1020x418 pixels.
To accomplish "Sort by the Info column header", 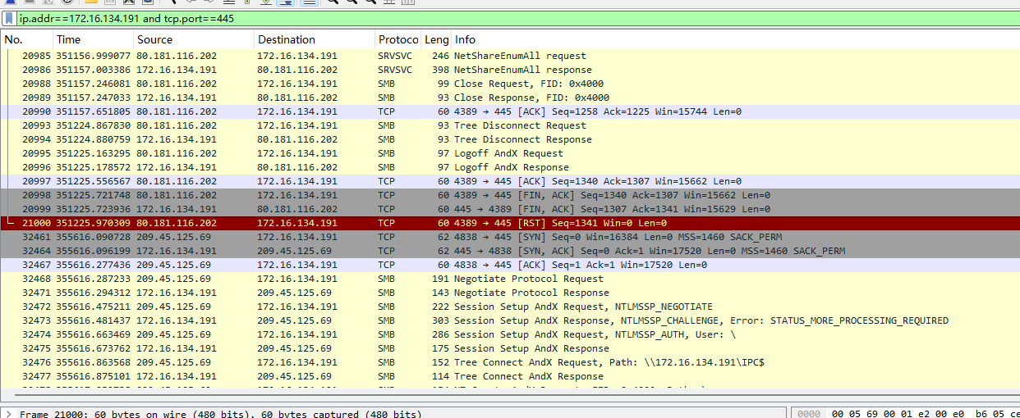I will coord(736,39).
